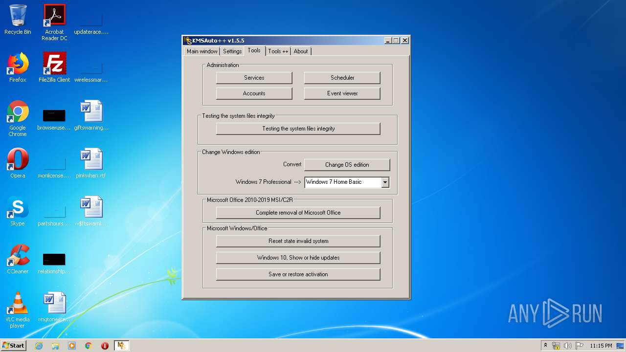
Task: Open Event viewer
Action: tap(342, 93)
